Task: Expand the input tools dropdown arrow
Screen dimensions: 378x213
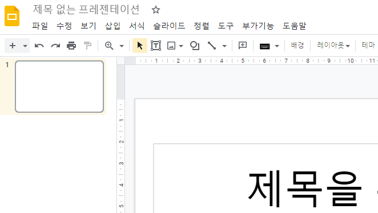Action: [x=277, y=46]
